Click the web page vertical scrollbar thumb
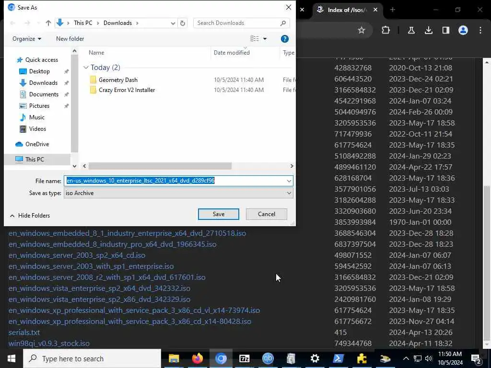The height and width of the screenshot is (368, 491). [487, 263]
